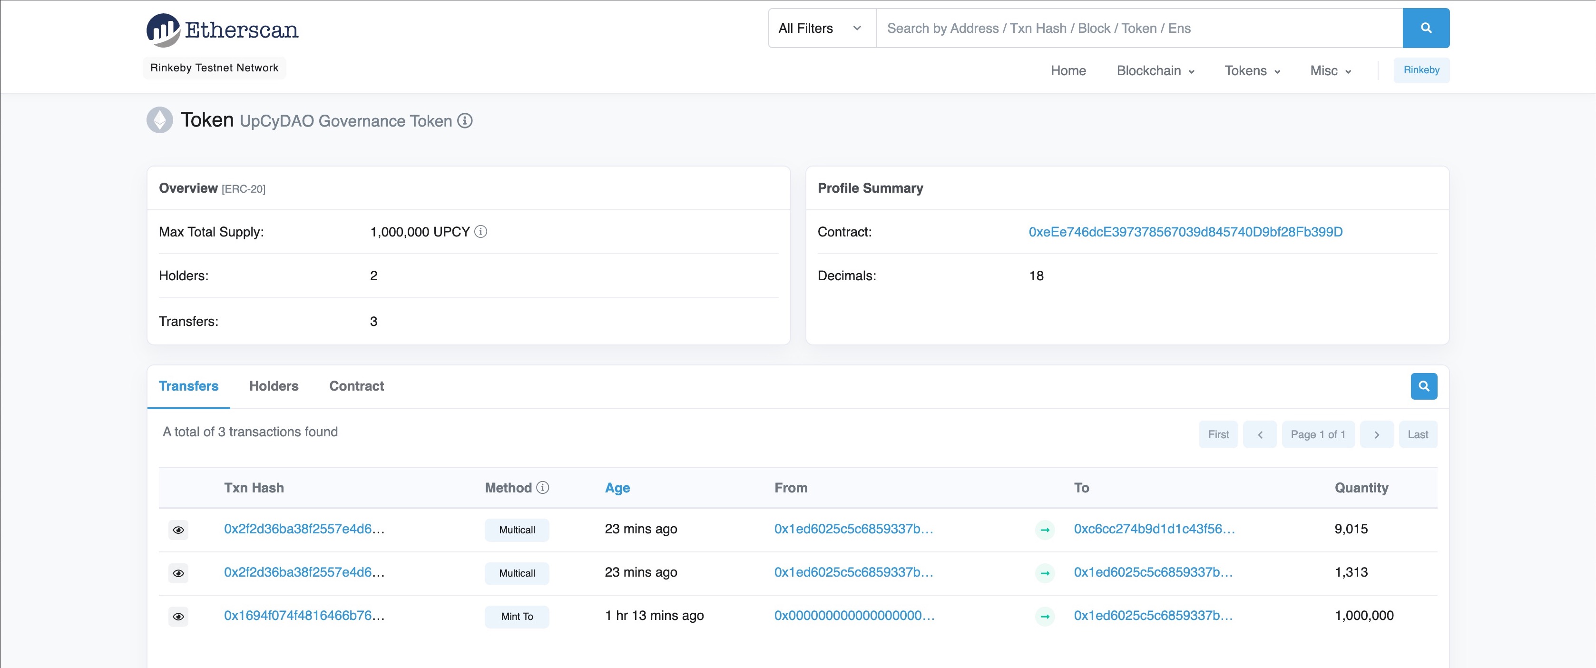Open the transfers table search icon
1596x668 pixels.
tap(1423, 386)
